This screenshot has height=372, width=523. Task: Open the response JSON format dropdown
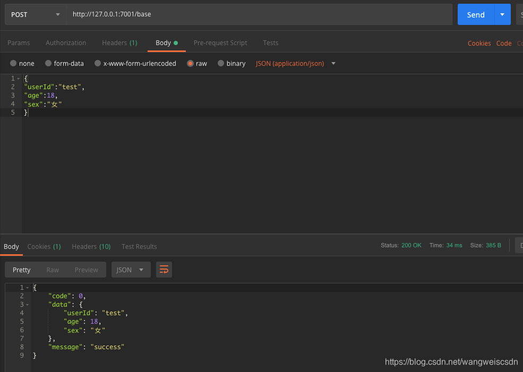click(x=131, y=270)
